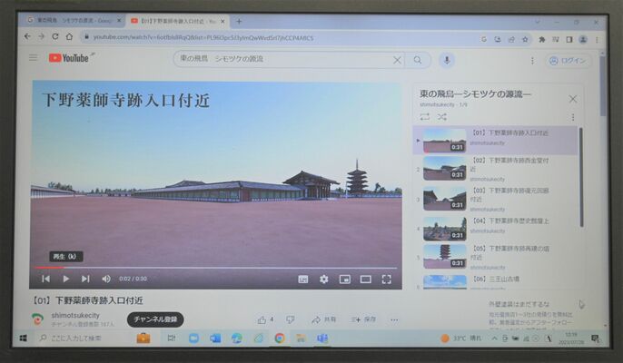This screenshot has height=363, width=623.
Task: Open more actions ellipsis below video
Action: (394, 320)
